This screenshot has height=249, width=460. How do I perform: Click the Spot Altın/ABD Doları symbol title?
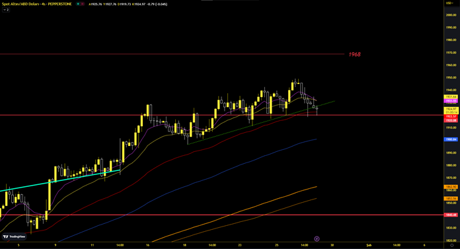[36, 4]
